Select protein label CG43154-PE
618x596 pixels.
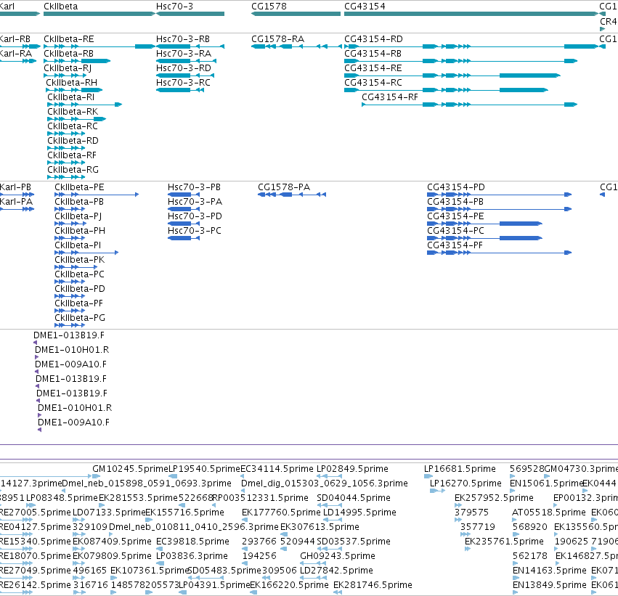tap(455, 216)
